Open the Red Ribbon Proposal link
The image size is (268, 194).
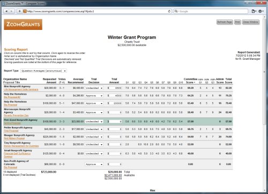coord(14,138)
